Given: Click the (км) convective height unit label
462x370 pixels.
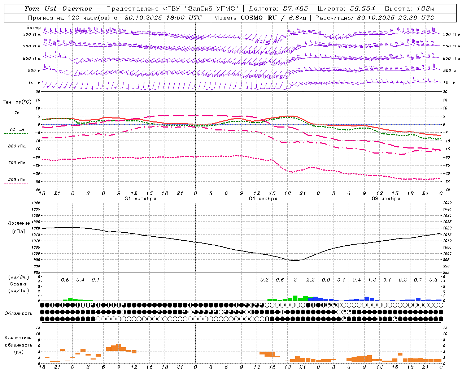Looking at the screenshot, I should [18, 352].
